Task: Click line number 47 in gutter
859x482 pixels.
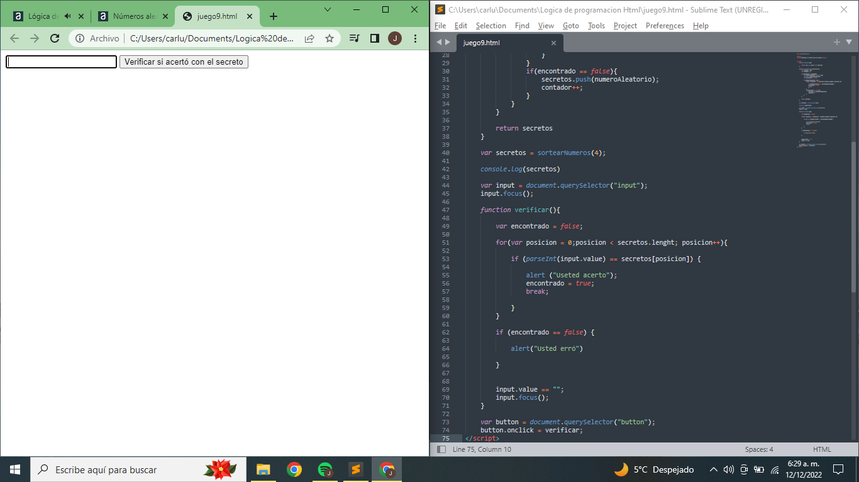Action: click(x=445, y=210)
